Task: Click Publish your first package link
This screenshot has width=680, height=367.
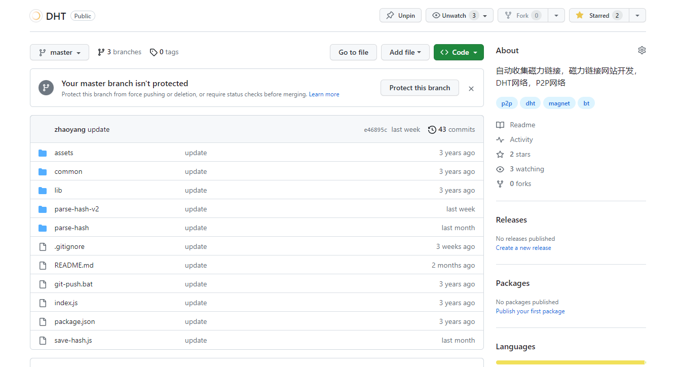Action: 530,311
